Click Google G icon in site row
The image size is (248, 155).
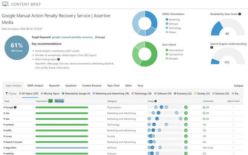pos(204,113)
